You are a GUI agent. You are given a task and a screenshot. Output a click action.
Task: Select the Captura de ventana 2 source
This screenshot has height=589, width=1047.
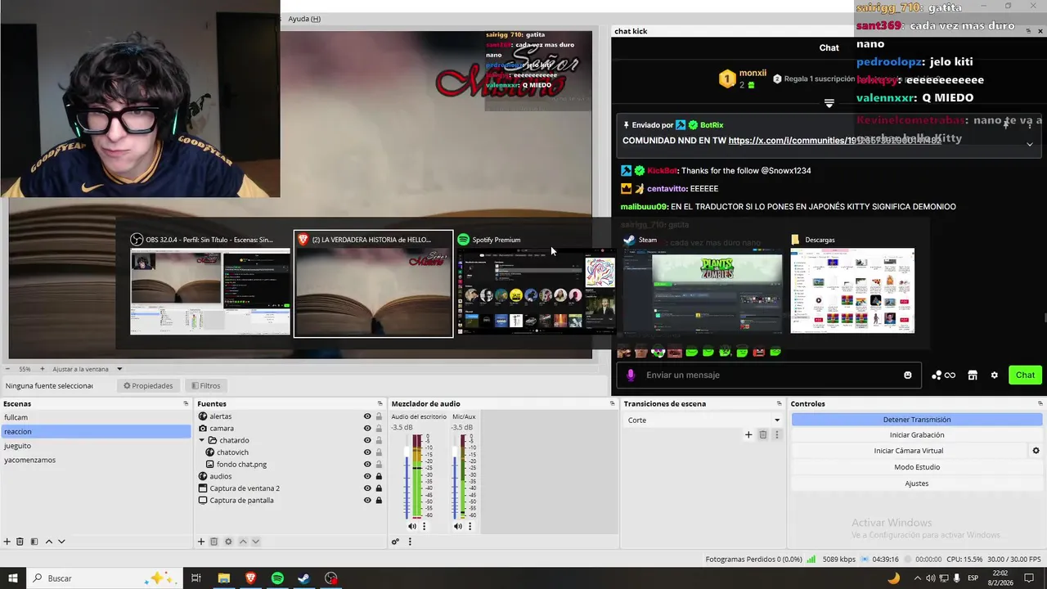click(x=245, y=488)
